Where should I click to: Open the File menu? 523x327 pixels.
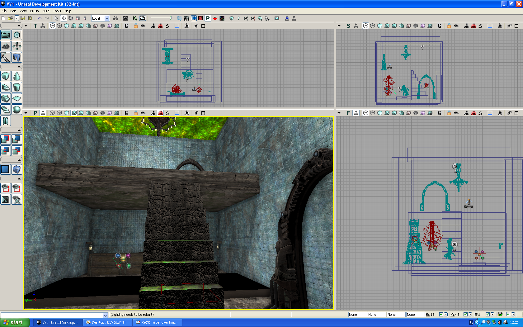(x=4, y=11)
